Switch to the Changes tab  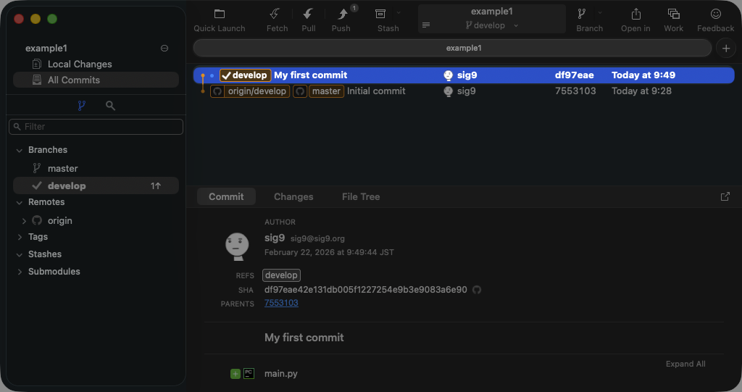point(293,196)
